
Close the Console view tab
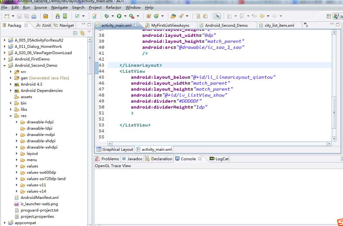tap(200, 159)
